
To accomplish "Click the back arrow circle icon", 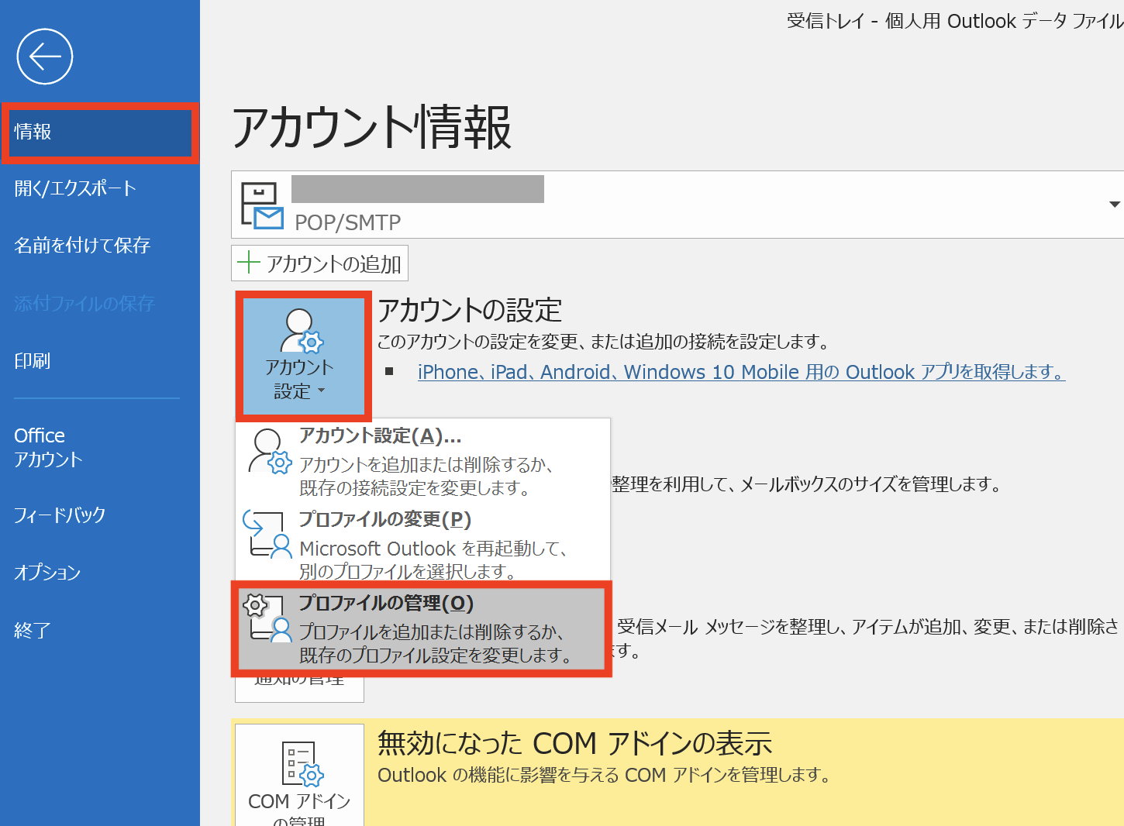I will [x=45, y=57].
